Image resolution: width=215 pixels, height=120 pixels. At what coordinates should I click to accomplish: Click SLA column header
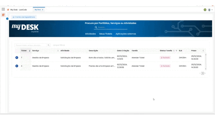181,51
